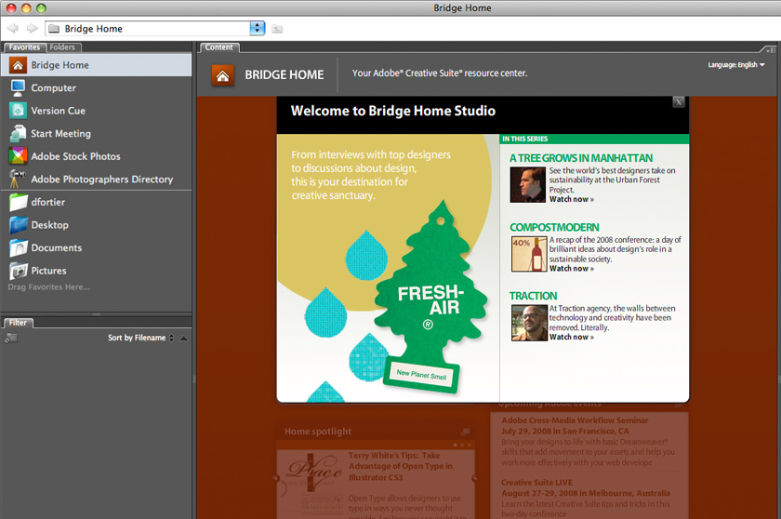Click Watch now under Compostmodern recap
Viewport: 781px width, 519px height.
point(571,269)
